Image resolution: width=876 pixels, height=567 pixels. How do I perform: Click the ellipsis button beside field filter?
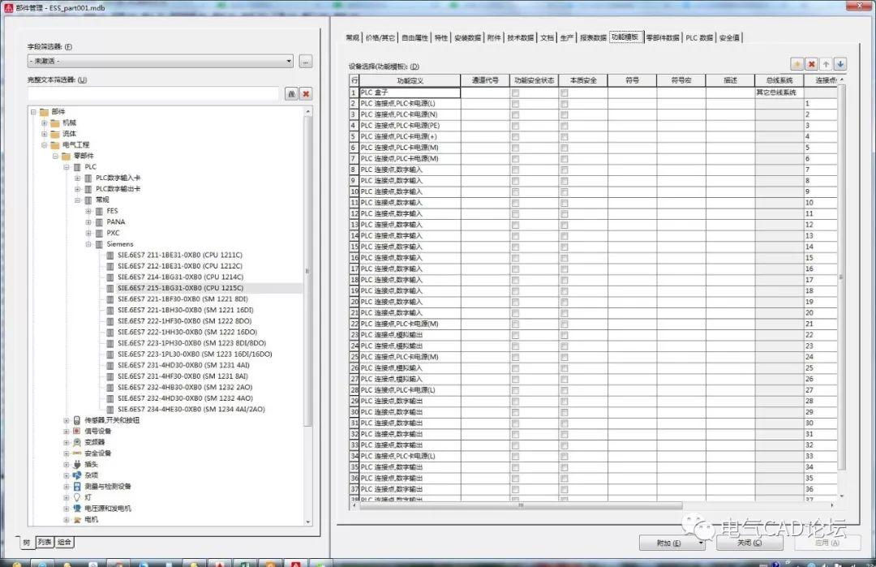click(x=306, y=61)
